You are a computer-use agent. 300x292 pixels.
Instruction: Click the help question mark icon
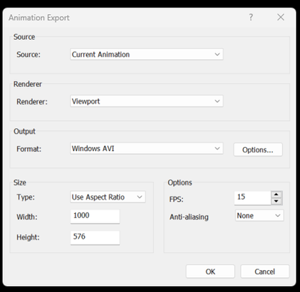pyautogui.click(x=250, y=17)
